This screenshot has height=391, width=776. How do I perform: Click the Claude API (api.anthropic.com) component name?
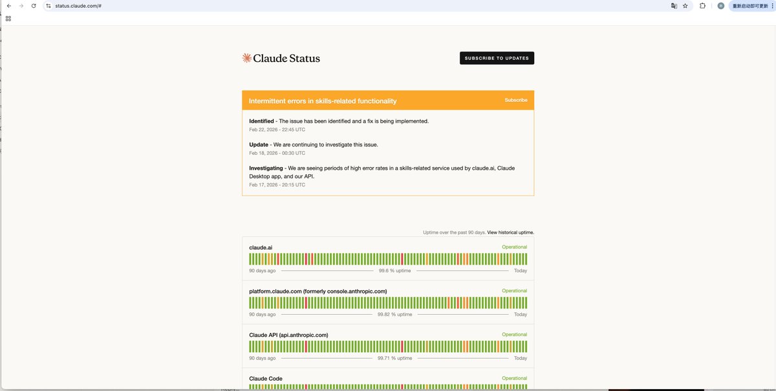tap(288, 335)
